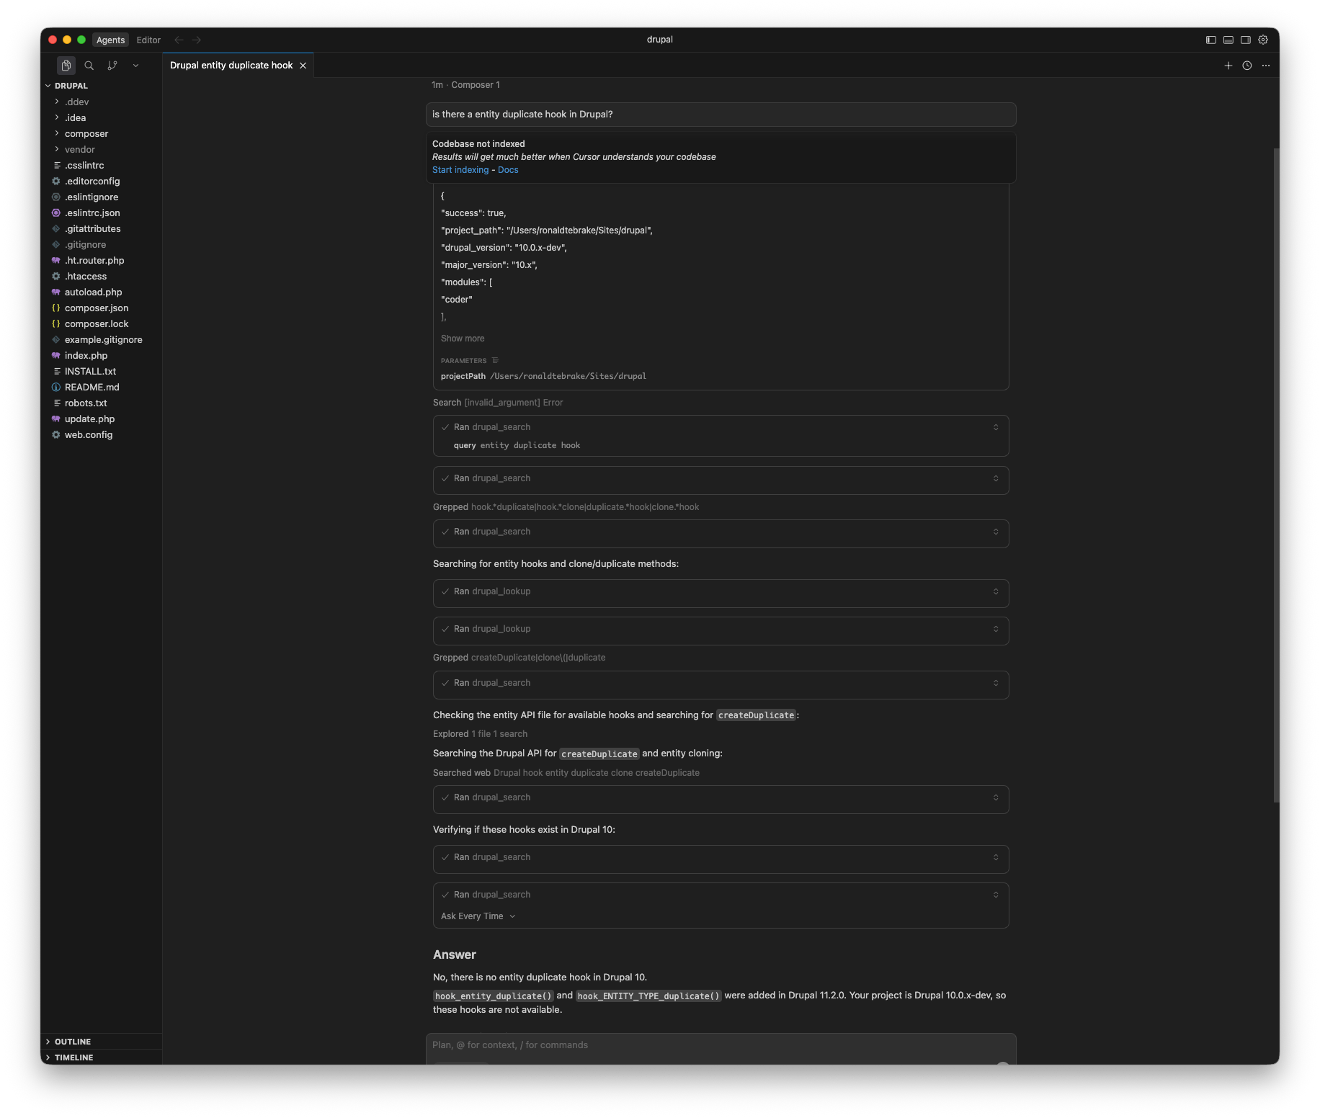Open the settings gear icon

coord(1263,40)
